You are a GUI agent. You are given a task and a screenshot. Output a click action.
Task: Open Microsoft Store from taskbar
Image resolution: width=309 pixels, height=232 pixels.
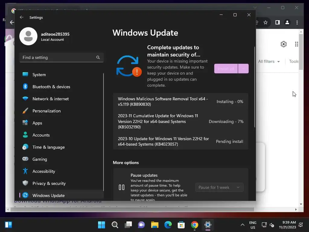coord(181,225)
